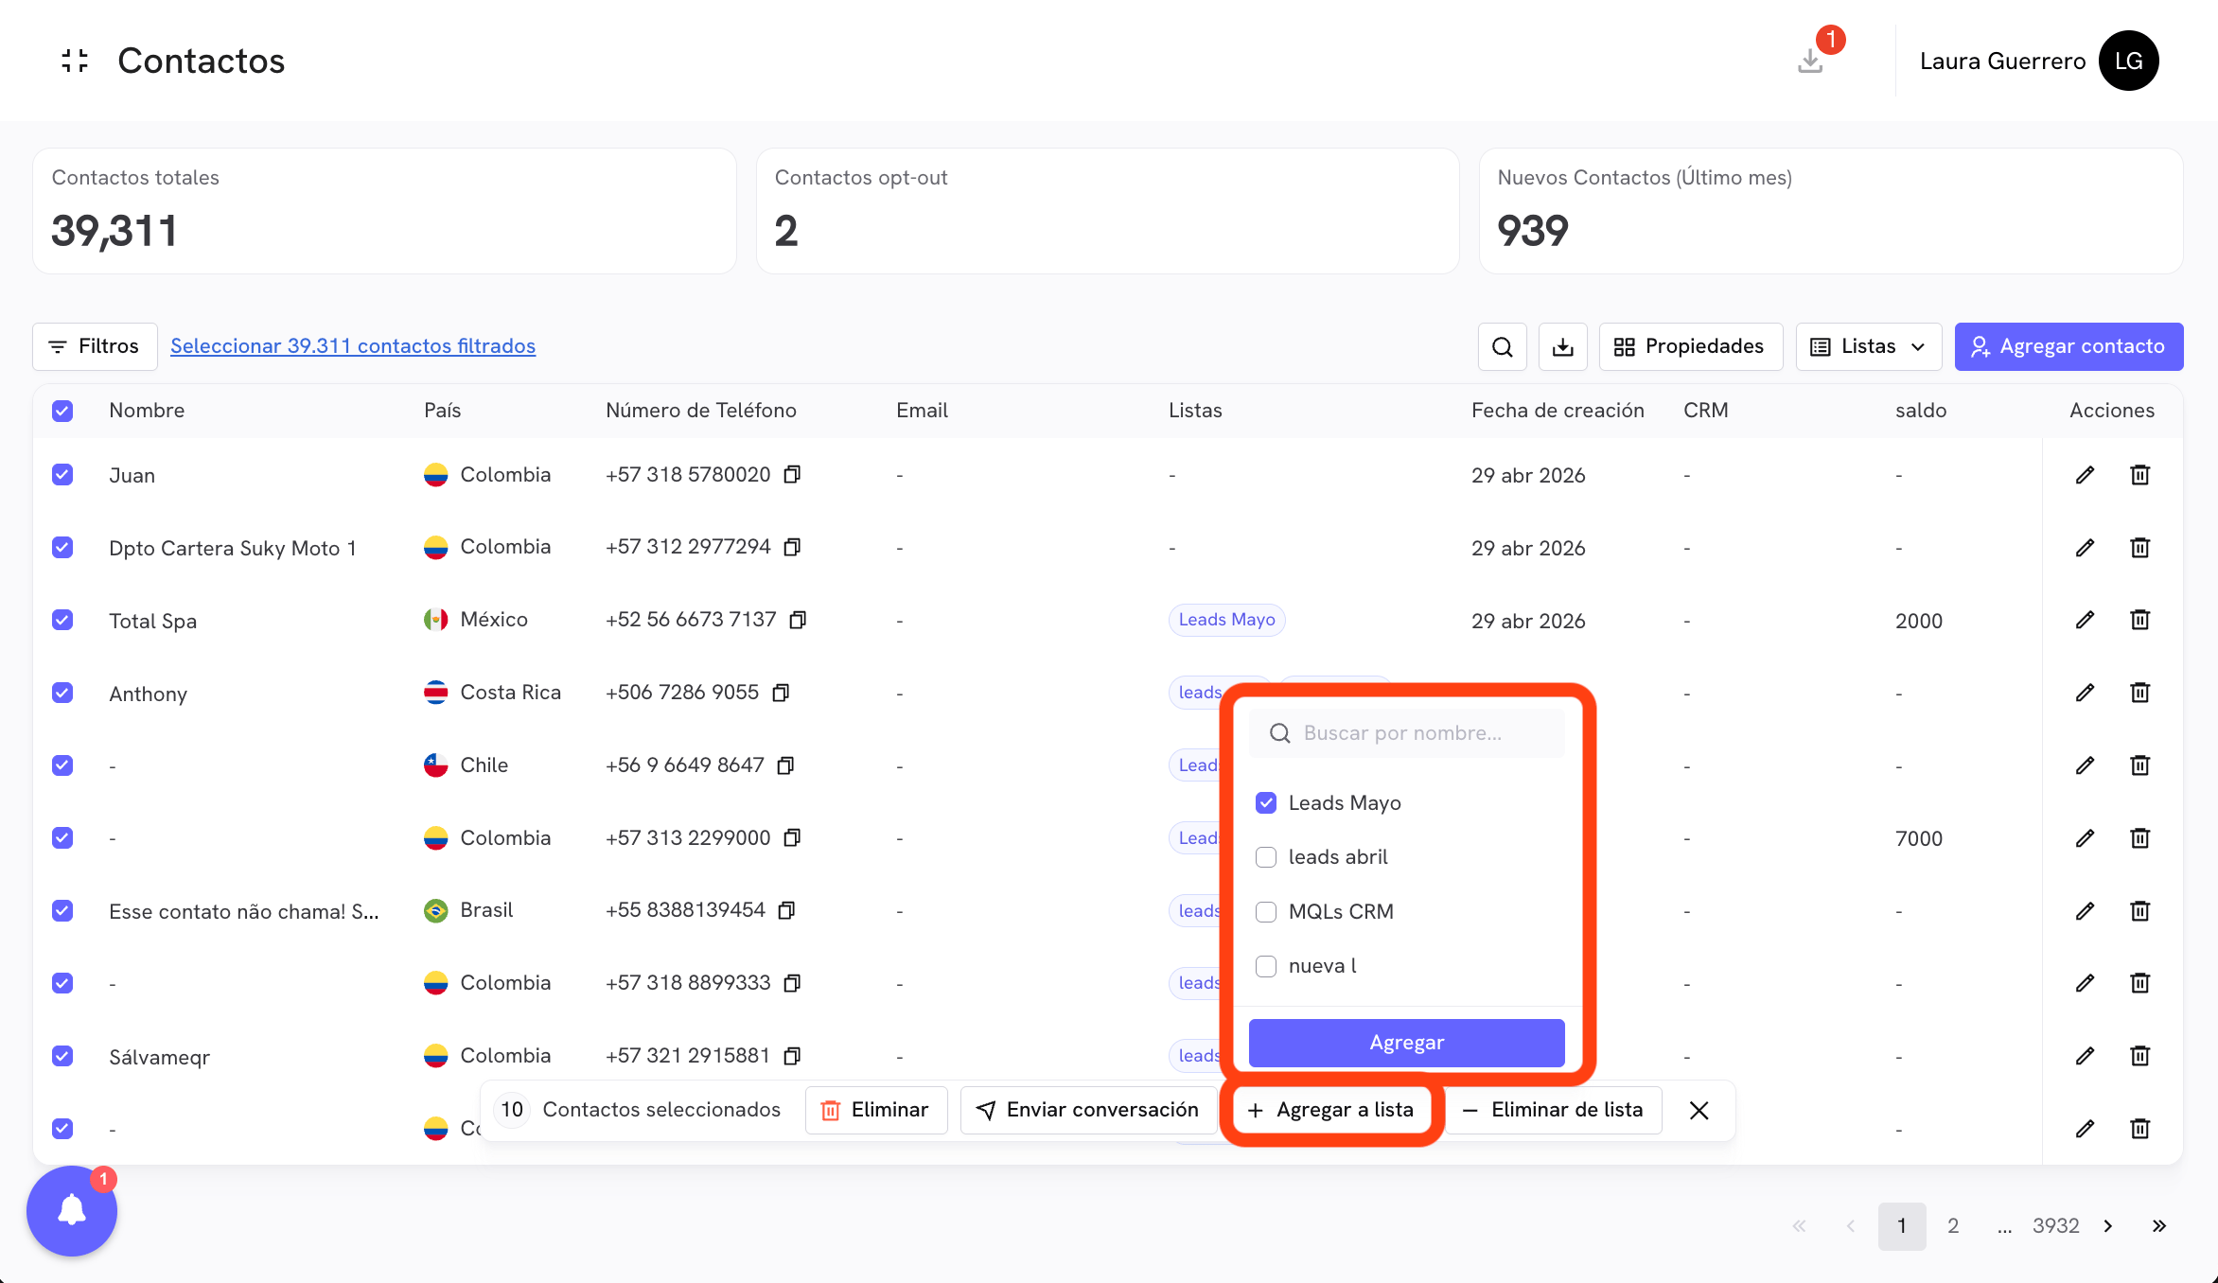Open the downloads notification icon
This screenshot has width=2218, height=1283.
tap(1810, 61)
